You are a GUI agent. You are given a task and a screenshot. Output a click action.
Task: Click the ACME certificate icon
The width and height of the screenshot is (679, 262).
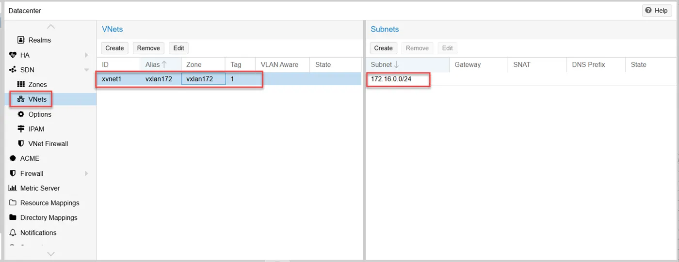pyautogui.click(x=13, y=158)
